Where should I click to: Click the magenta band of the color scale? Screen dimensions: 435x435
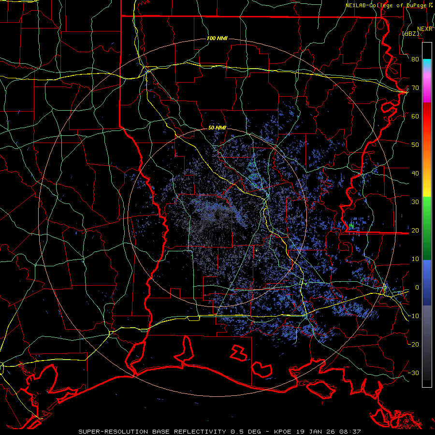[427, 87]
